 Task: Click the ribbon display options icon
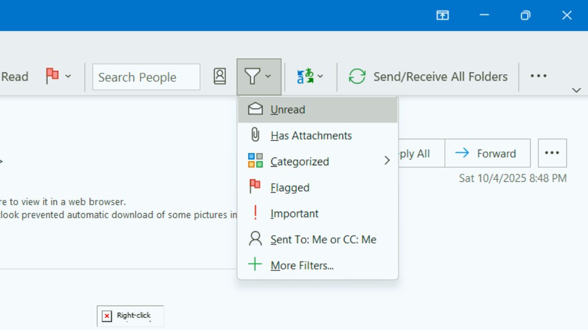(x=442, y=15)
